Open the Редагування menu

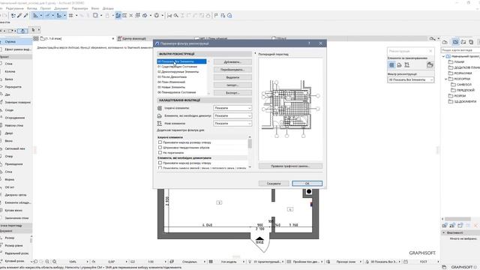[x=15, y=8]
